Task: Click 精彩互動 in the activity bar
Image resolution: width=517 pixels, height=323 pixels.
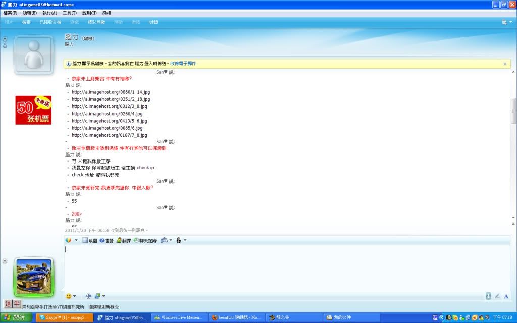Action: click(96, 22)
